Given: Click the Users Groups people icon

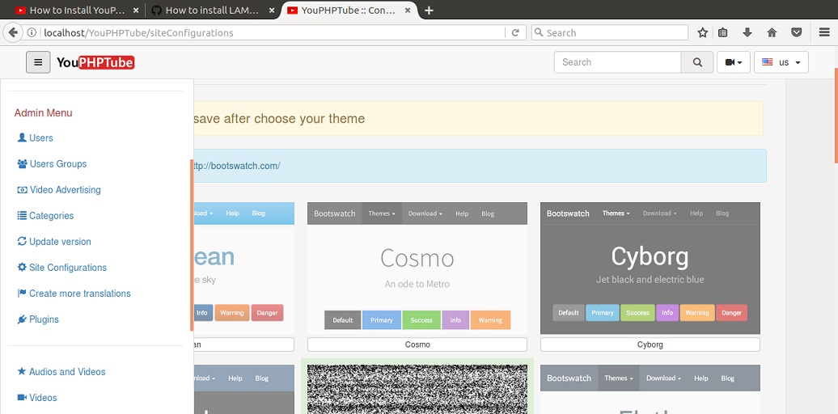Looking at the screenshot, I should [23, 163].
